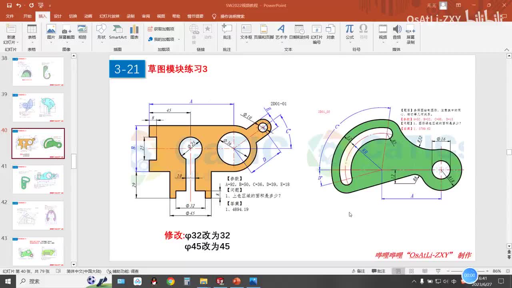Select slide 42 thumbnail
Viewport: 512px width, 288px height.
click(38, 215)
